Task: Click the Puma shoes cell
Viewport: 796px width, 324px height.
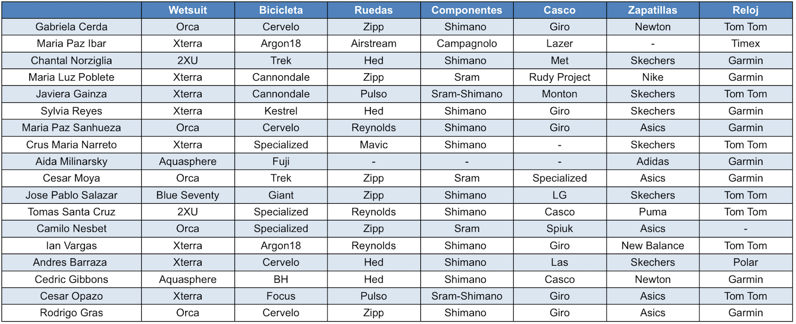Action: 653,212
